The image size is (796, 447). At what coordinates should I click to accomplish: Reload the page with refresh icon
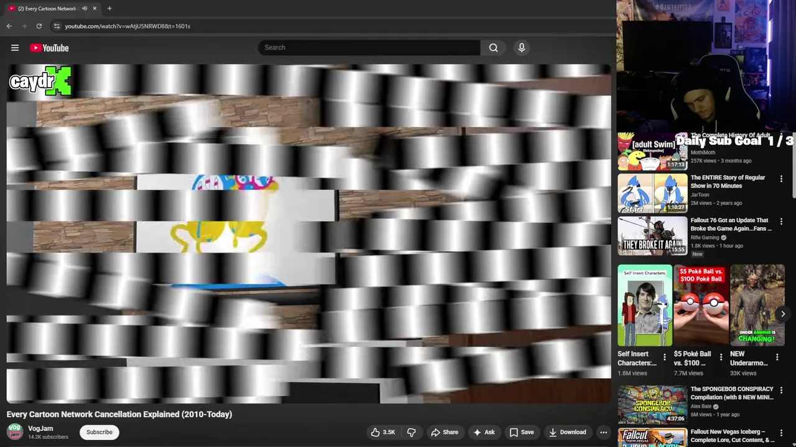pyautogui.click(x=39, y=26)
